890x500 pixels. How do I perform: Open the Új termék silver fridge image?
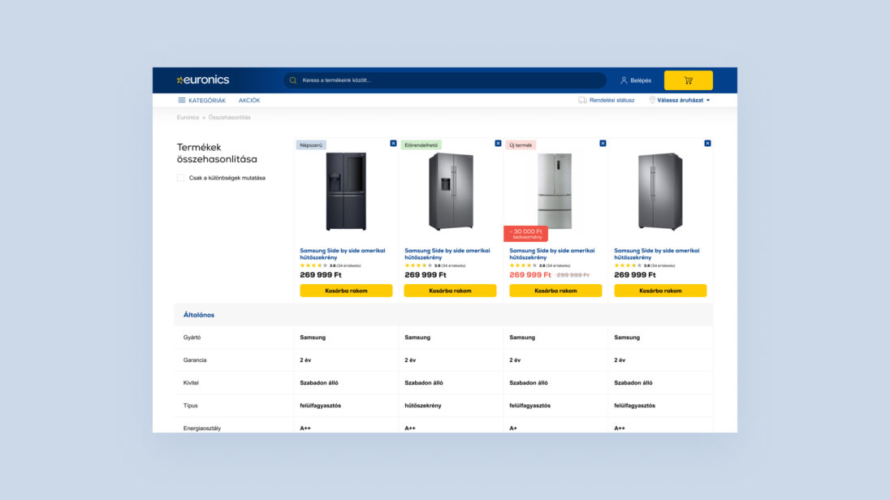[x=555, y=192]
